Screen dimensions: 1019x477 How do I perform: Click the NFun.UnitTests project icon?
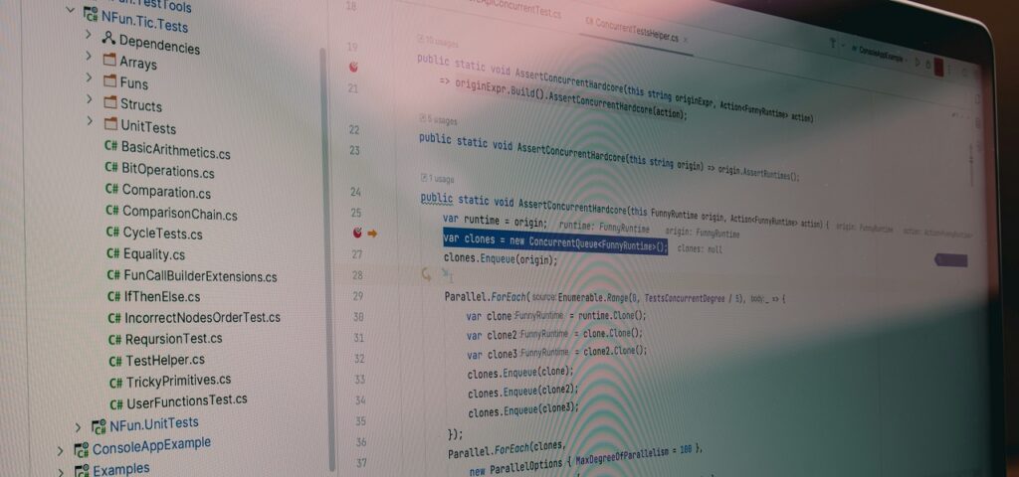click(99, 426)
